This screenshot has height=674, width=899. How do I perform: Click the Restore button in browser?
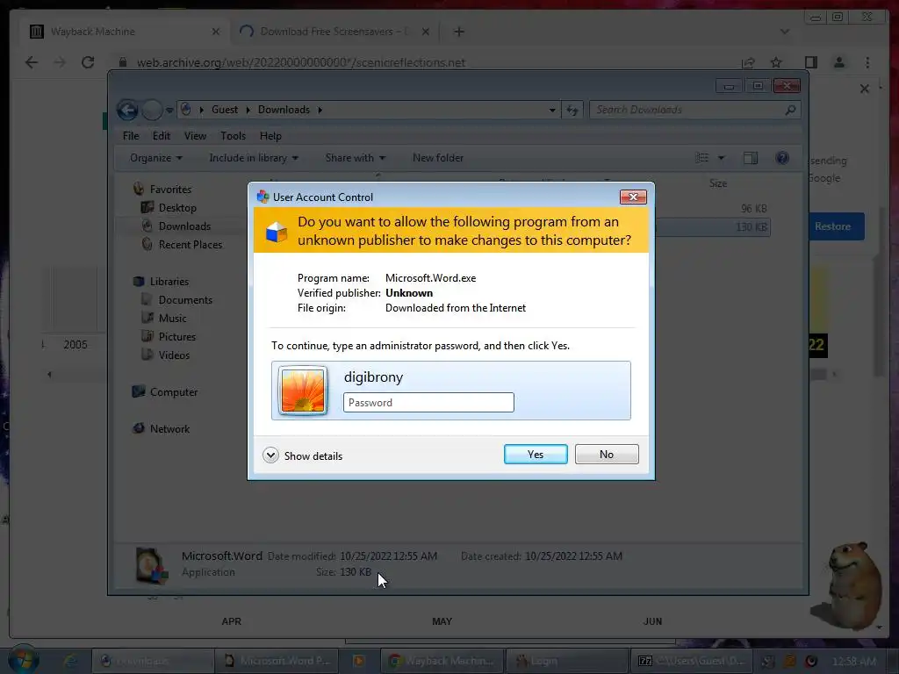(x=833, y=226)
